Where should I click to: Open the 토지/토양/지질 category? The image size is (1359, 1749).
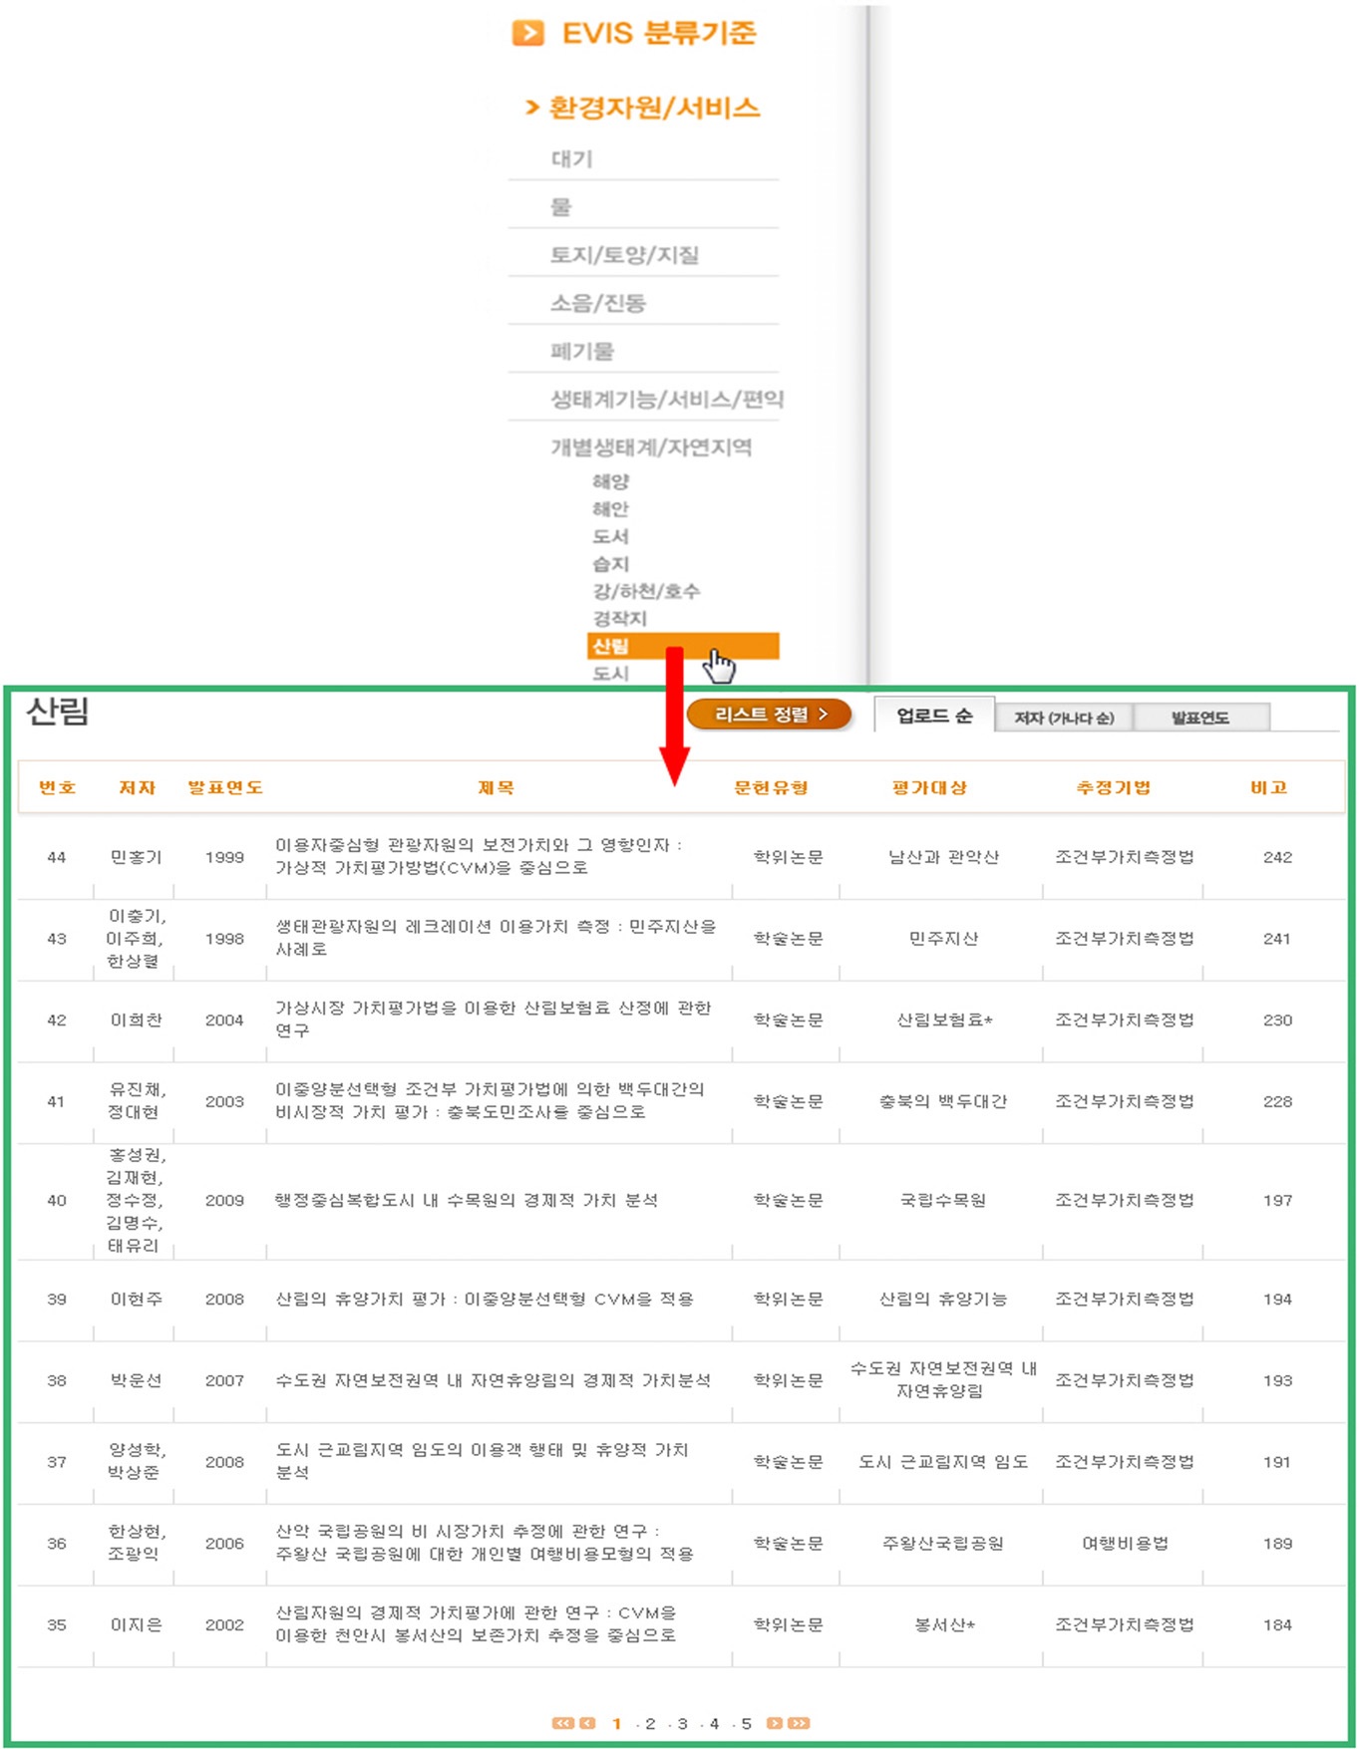tap(625, 255)
